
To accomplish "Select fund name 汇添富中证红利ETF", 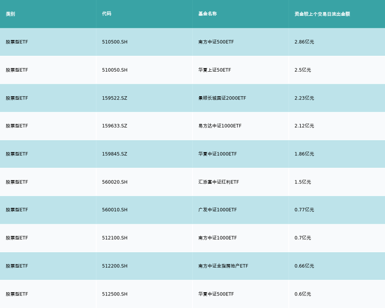I will pos(218,182).
